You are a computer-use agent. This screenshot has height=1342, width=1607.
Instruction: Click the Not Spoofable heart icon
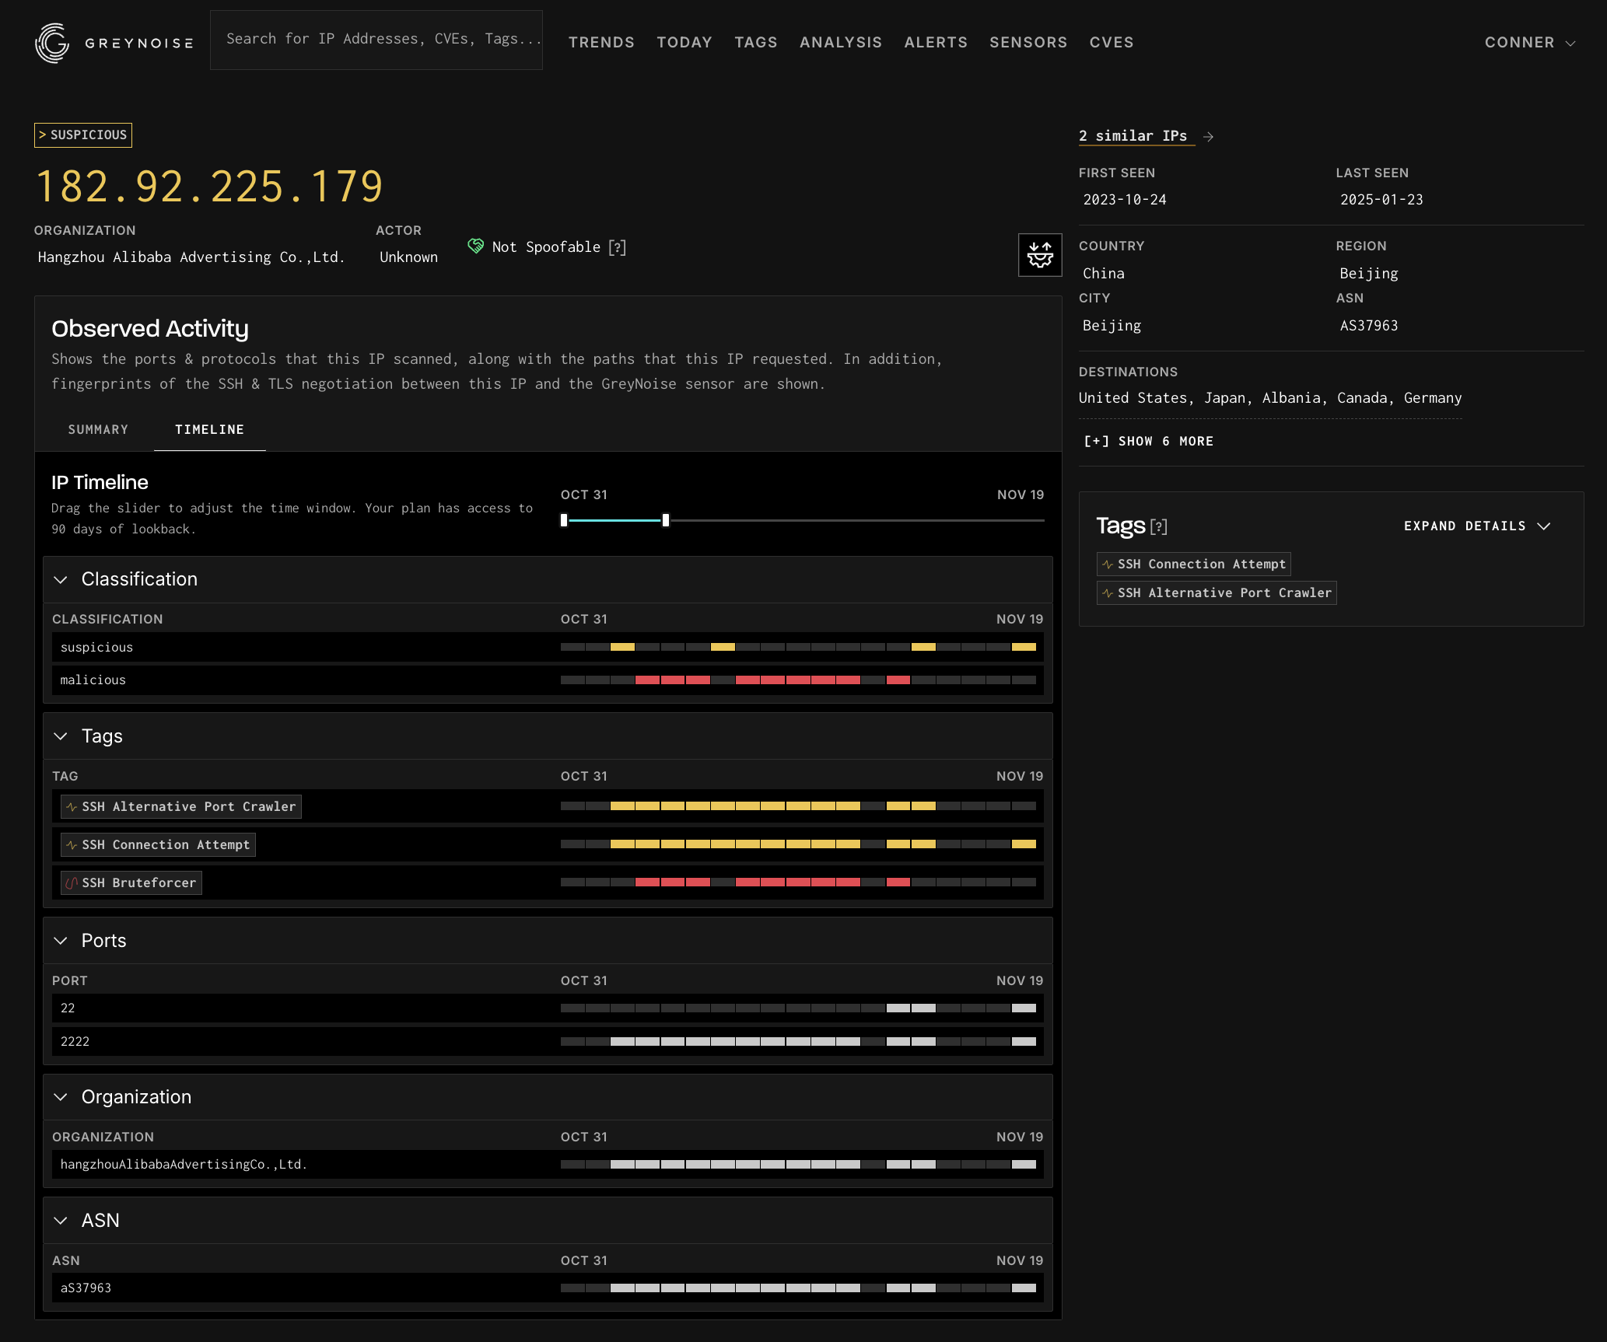(475, 246)
